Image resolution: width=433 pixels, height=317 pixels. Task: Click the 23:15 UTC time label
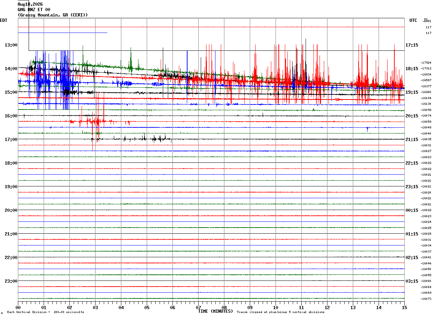(x=412, y=187)
